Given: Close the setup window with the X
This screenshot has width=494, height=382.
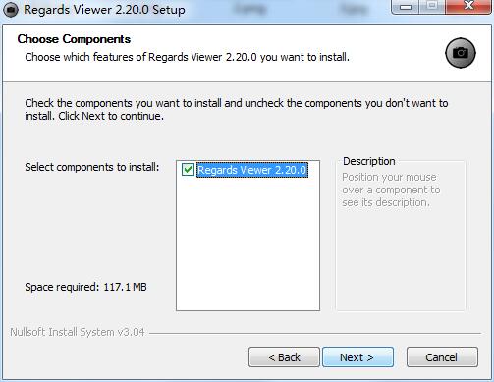Looking at the screenshot, I should click(468, 7).
